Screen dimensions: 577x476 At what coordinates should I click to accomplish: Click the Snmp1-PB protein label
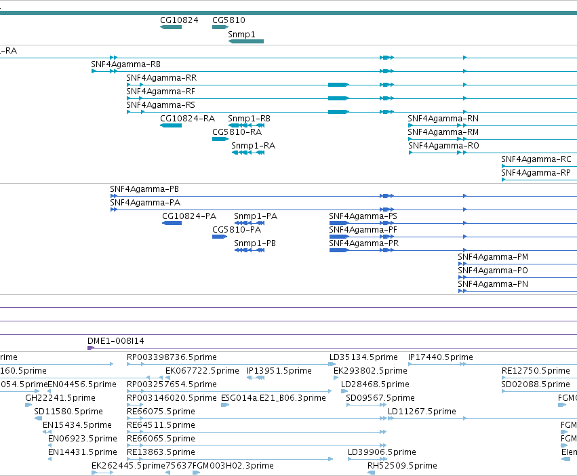[255, 243]
